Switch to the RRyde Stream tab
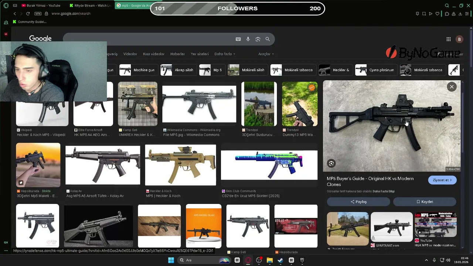 (x=90, y=6)
